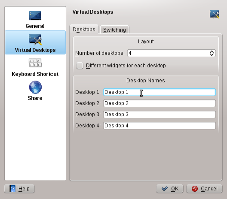Open the Share globe icon
Image resolution: width=227 pixels, height=199 pixels.
(35, 87)
